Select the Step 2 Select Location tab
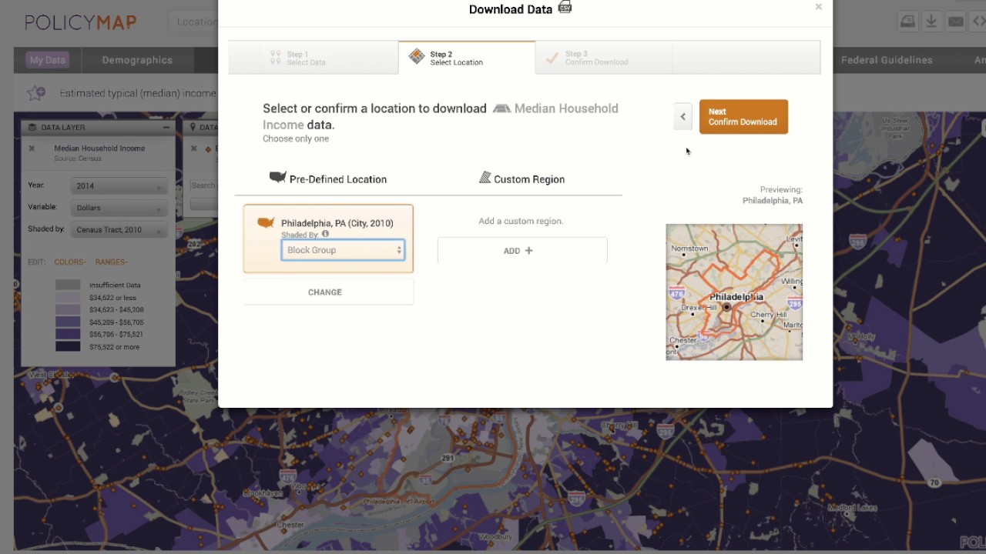The width and height of the screenshot is (986, 554). point(467,58)
